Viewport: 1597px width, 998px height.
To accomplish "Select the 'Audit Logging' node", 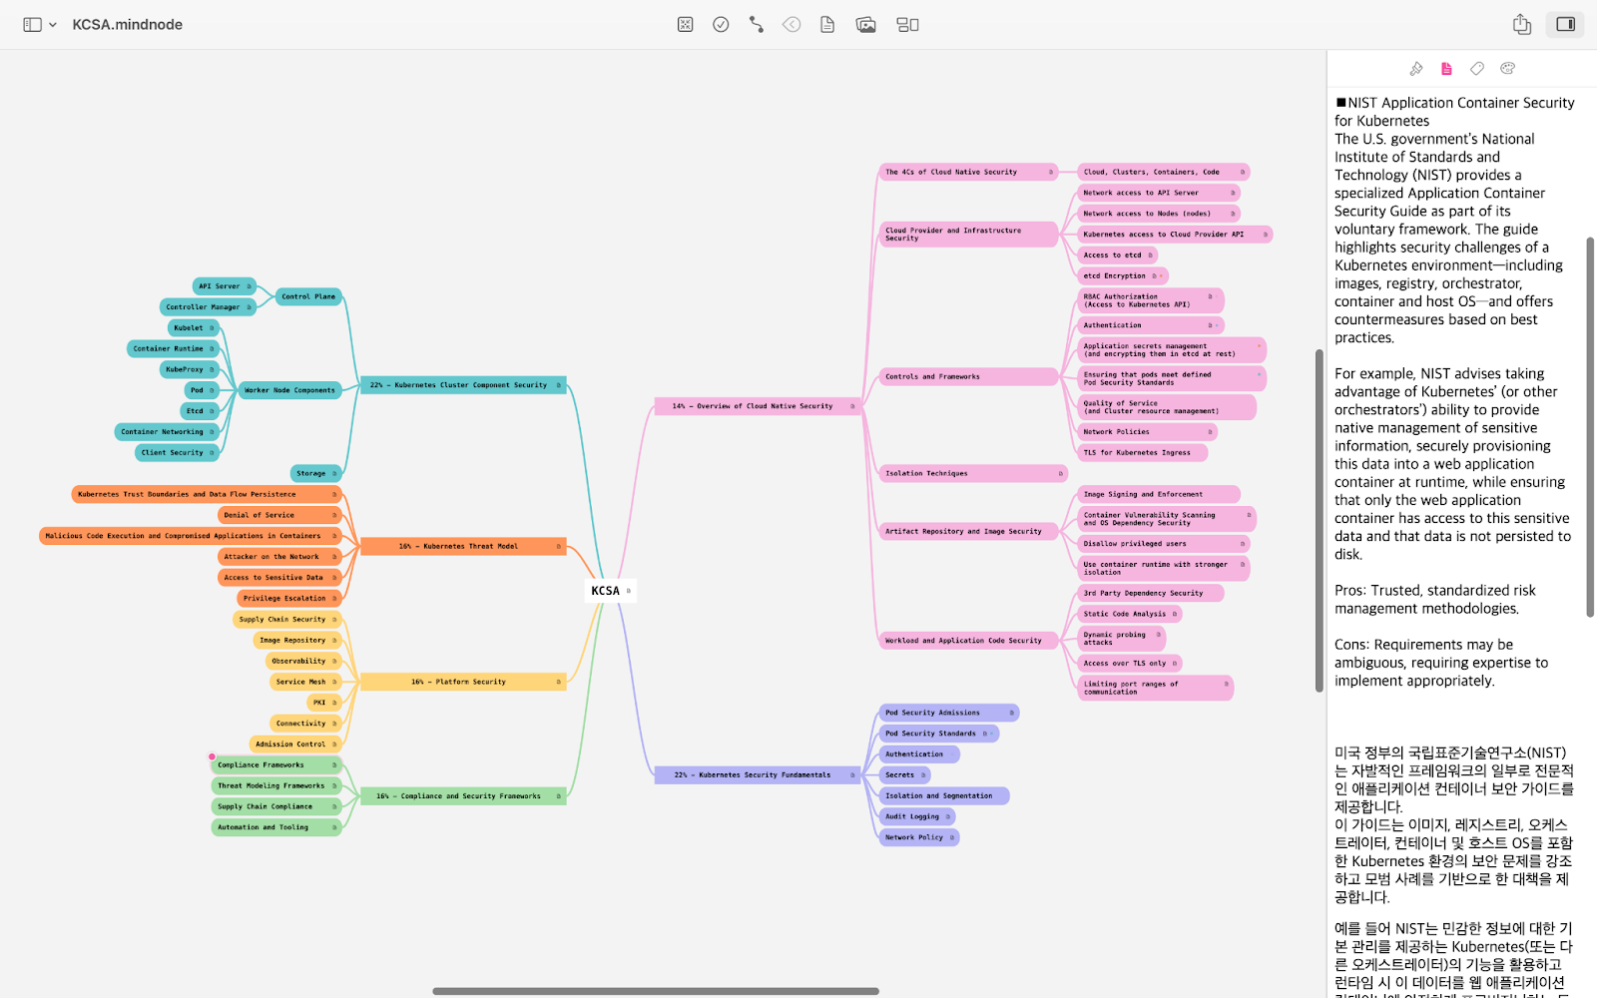I will point(917,816).
